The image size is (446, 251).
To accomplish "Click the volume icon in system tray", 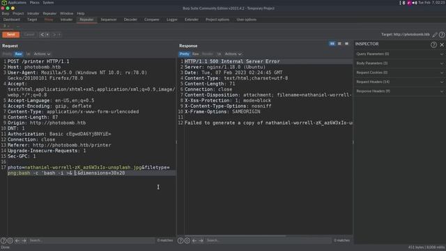I will click(415, 3).
